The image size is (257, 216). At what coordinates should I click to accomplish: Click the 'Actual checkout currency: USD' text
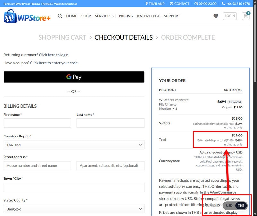pos(221,152)
